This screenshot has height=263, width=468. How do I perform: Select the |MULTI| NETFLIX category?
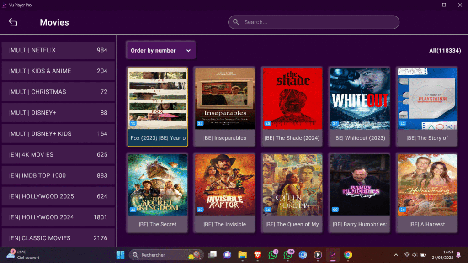click(x=58, y=50)
